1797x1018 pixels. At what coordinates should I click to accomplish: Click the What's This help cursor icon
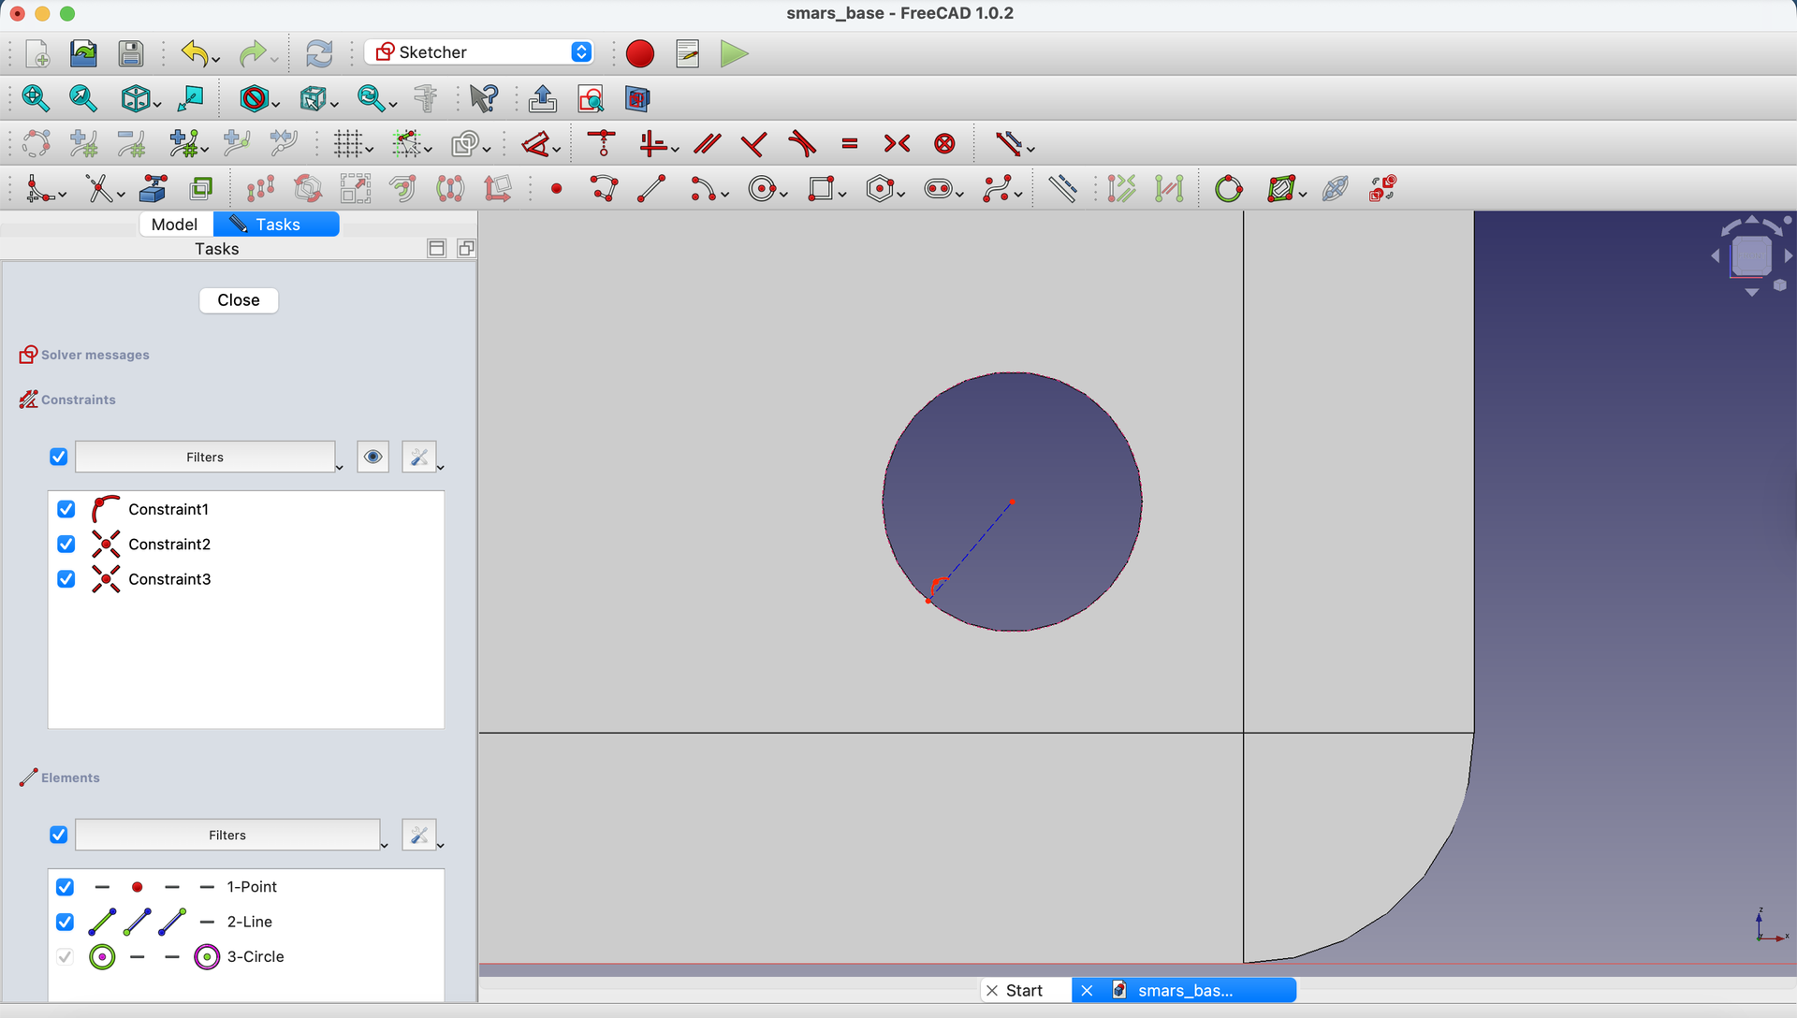pos(484,98)
